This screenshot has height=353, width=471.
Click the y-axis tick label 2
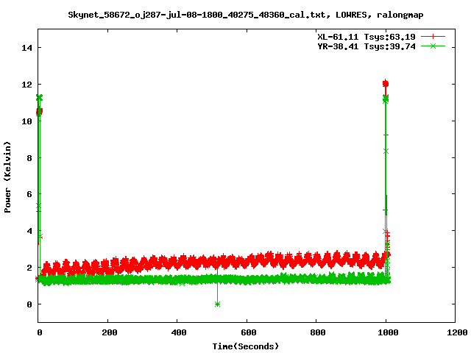click(x=29, y=268)
